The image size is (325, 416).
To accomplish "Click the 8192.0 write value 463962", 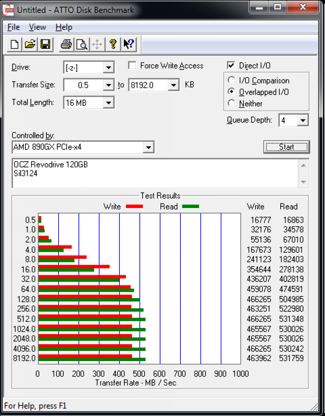I will tap(259, 358).
